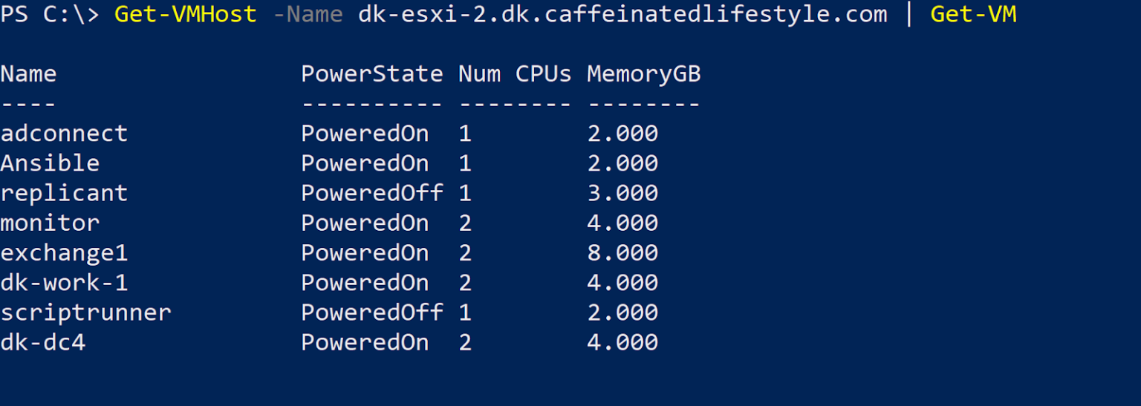
Task: Select the adconnect VM name
Action: click(x=64, y=134)
